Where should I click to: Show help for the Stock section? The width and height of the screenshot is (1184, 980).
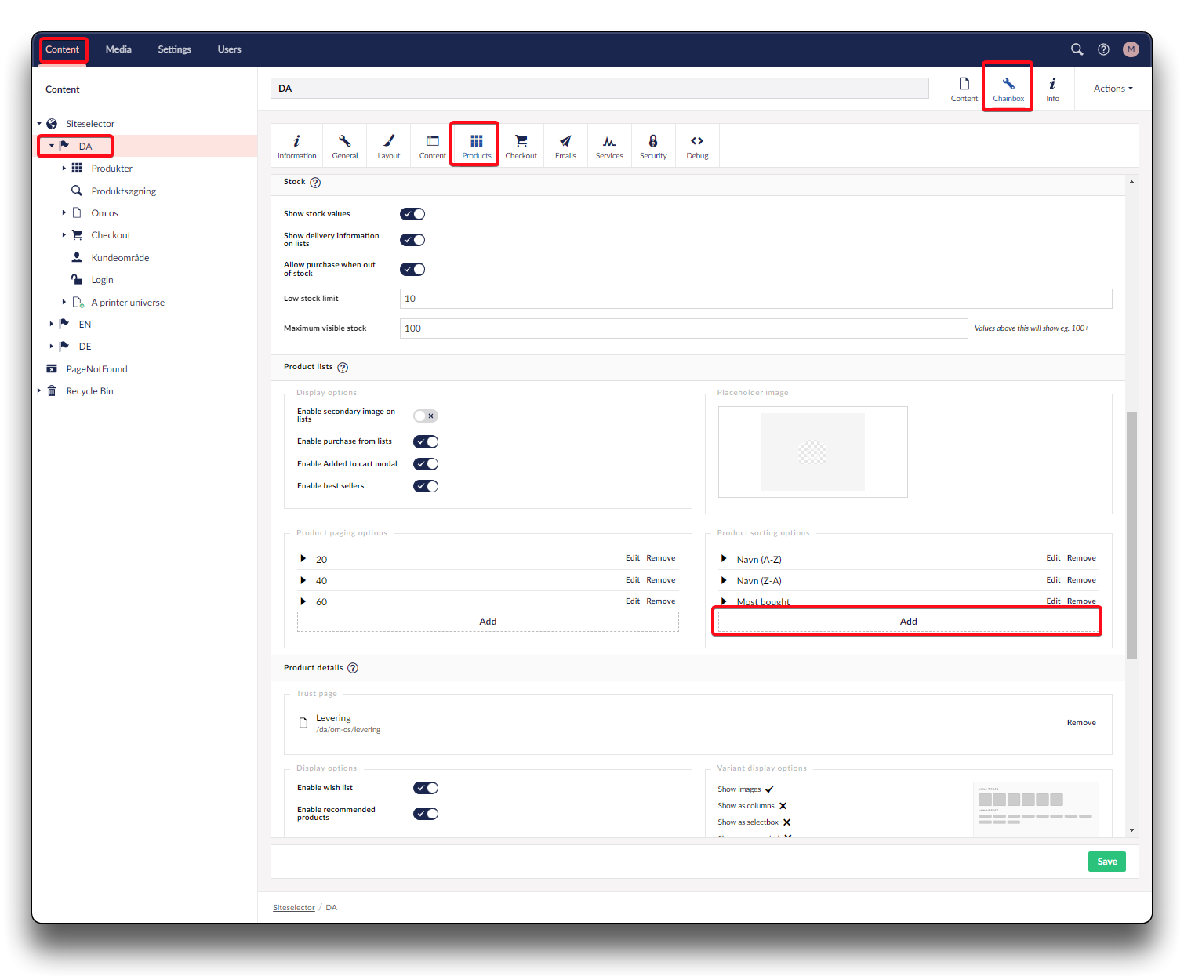[315, 183]
